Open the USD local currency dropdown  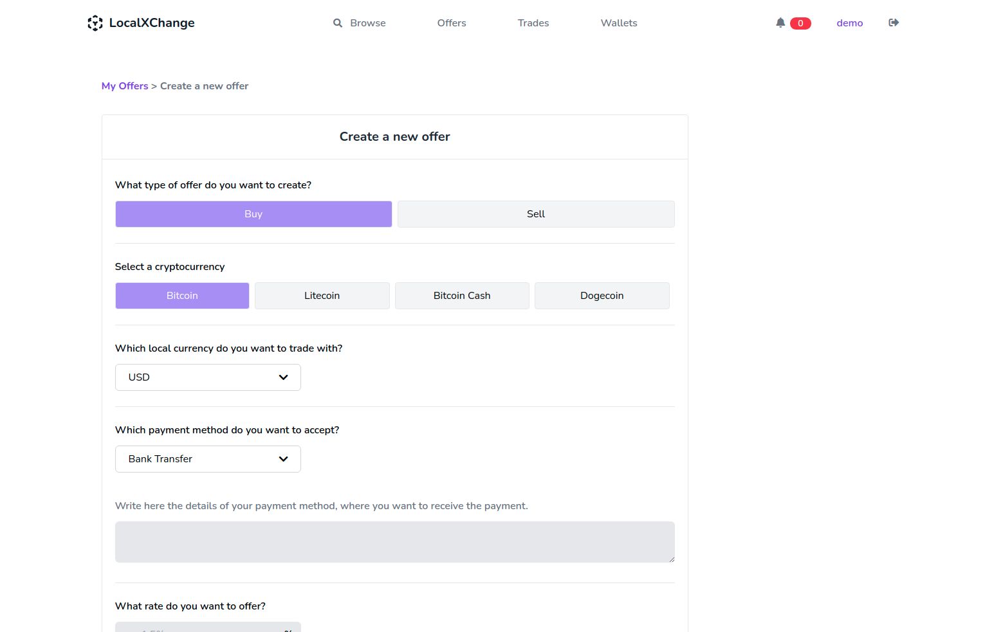(208, 377)
